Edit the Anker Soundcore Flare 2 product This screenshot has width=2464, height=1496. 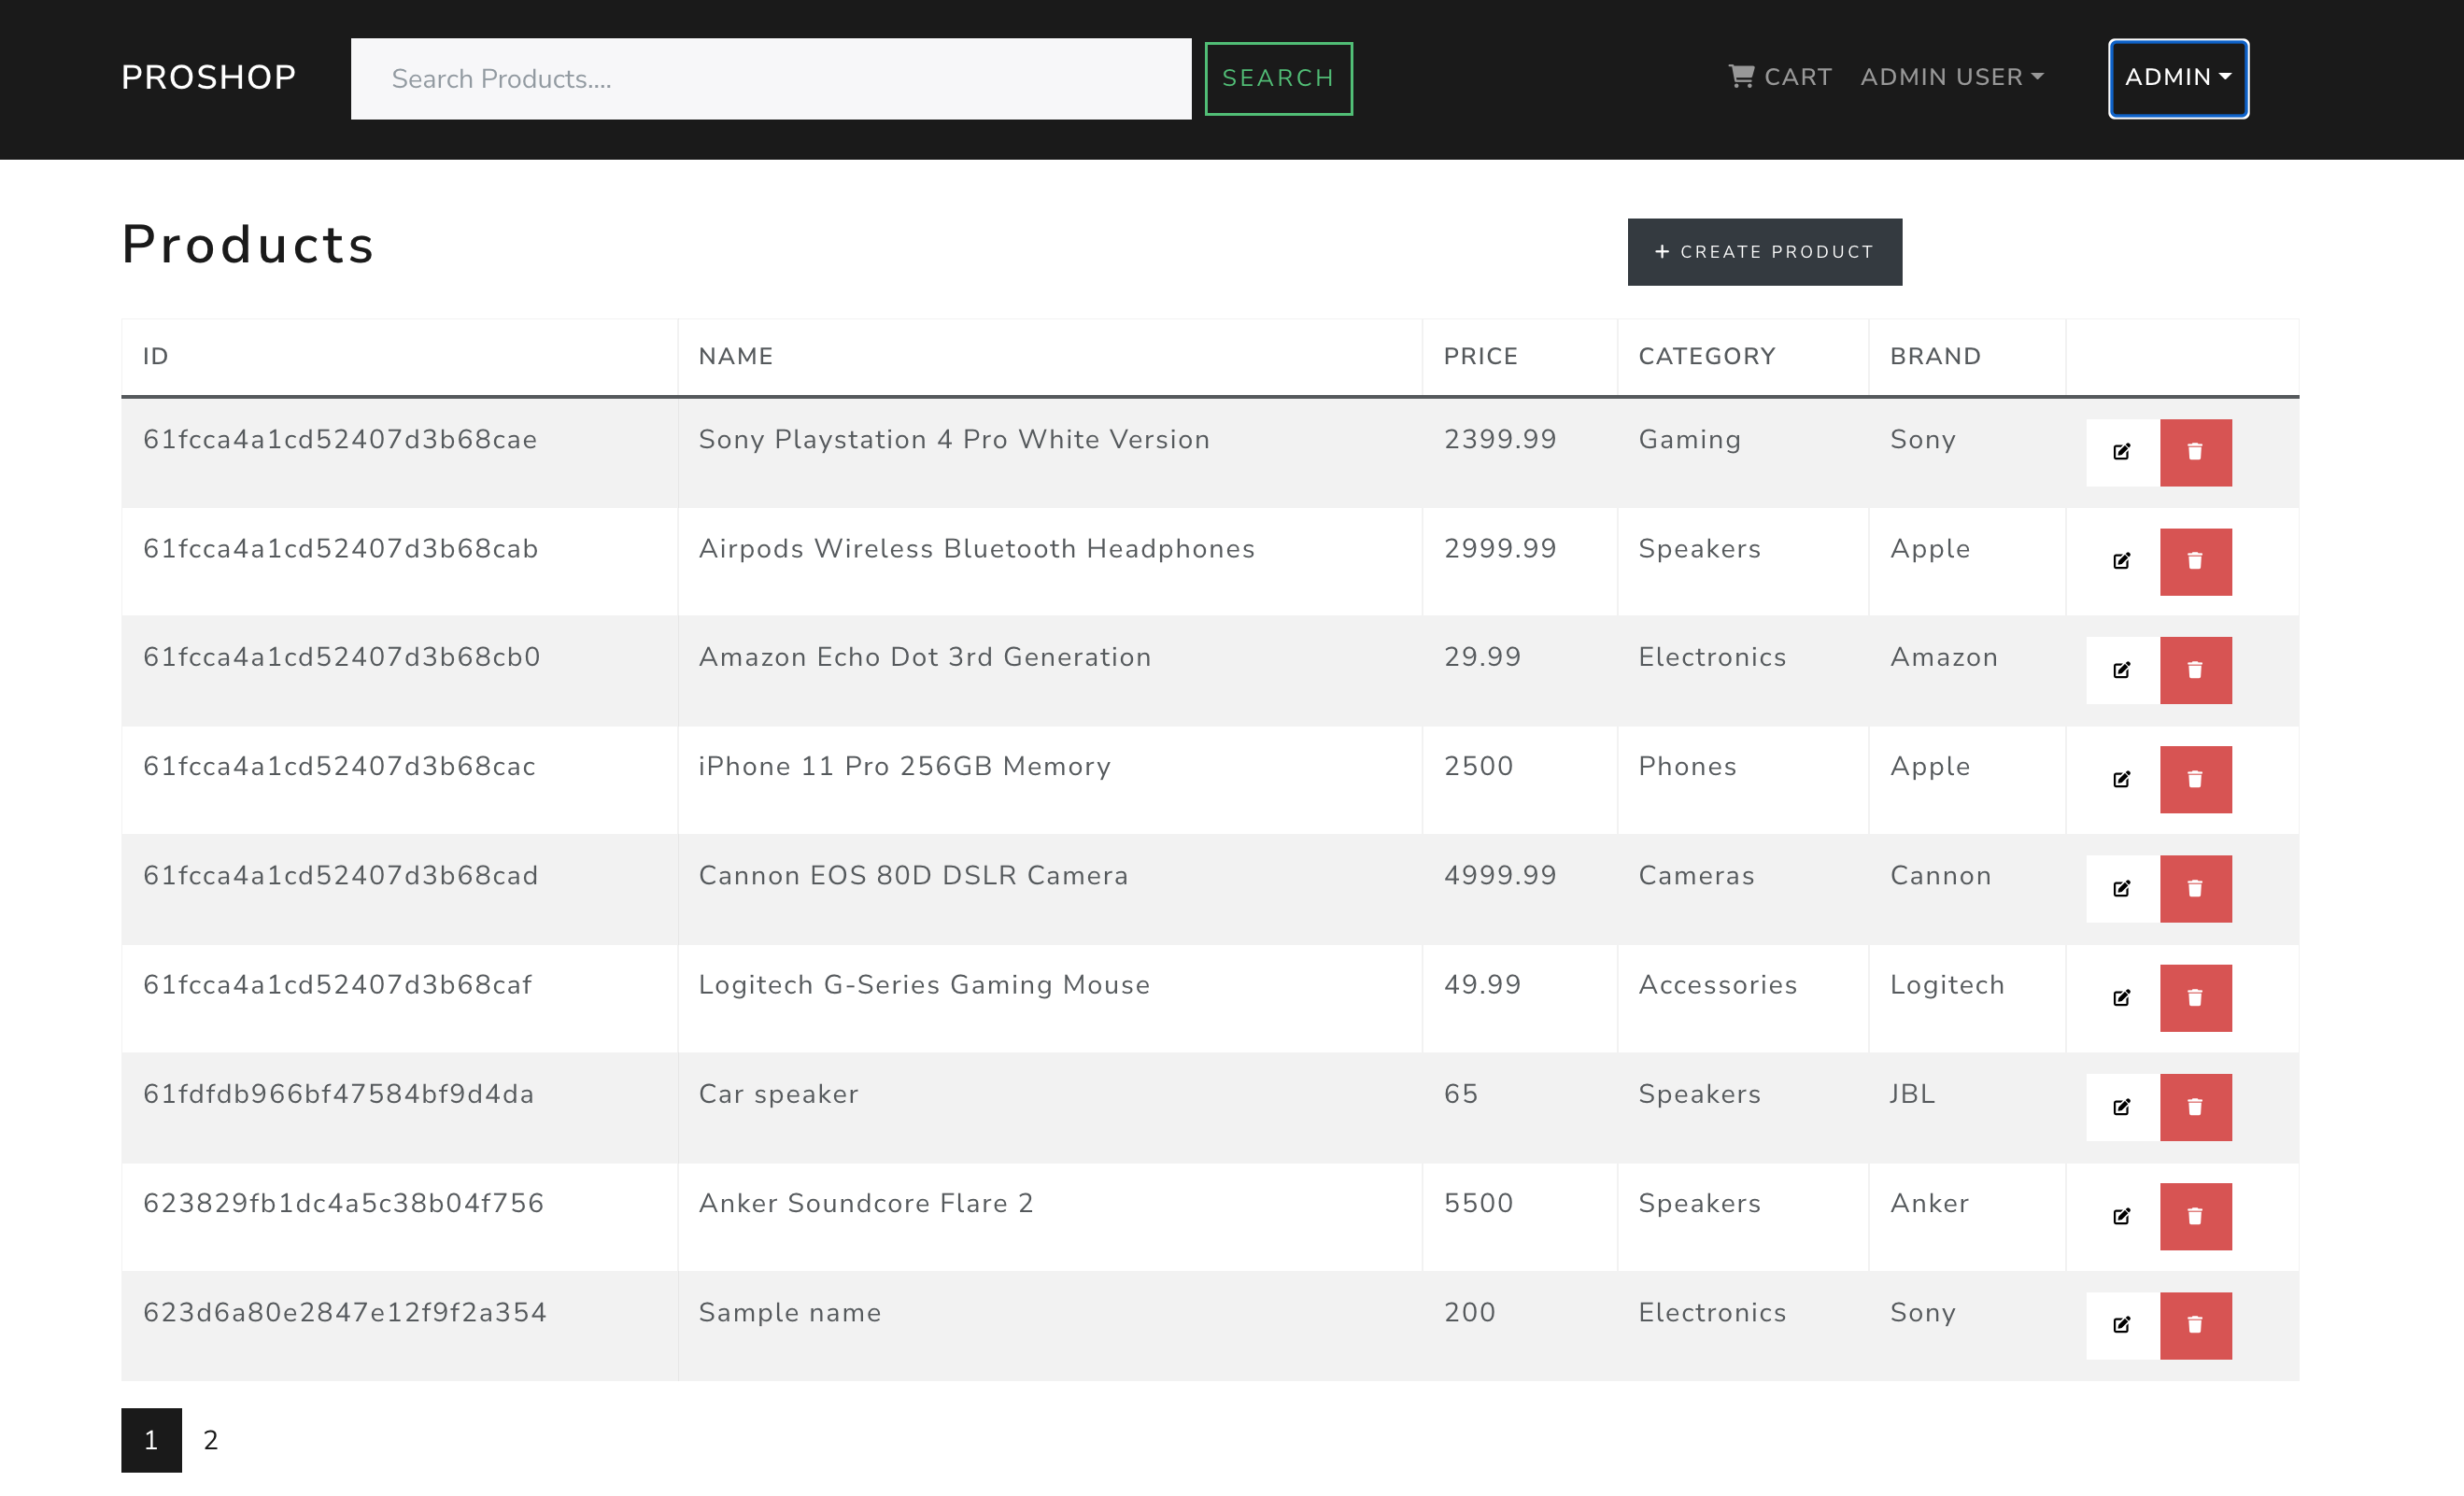click(2122, 1216)
